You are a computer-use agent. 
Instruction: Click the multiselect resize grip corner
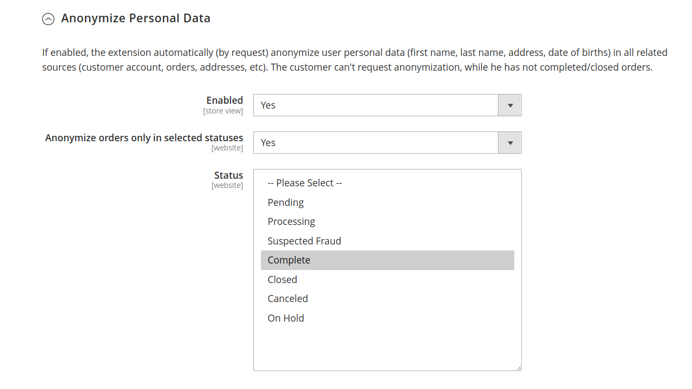click(518, 366)
